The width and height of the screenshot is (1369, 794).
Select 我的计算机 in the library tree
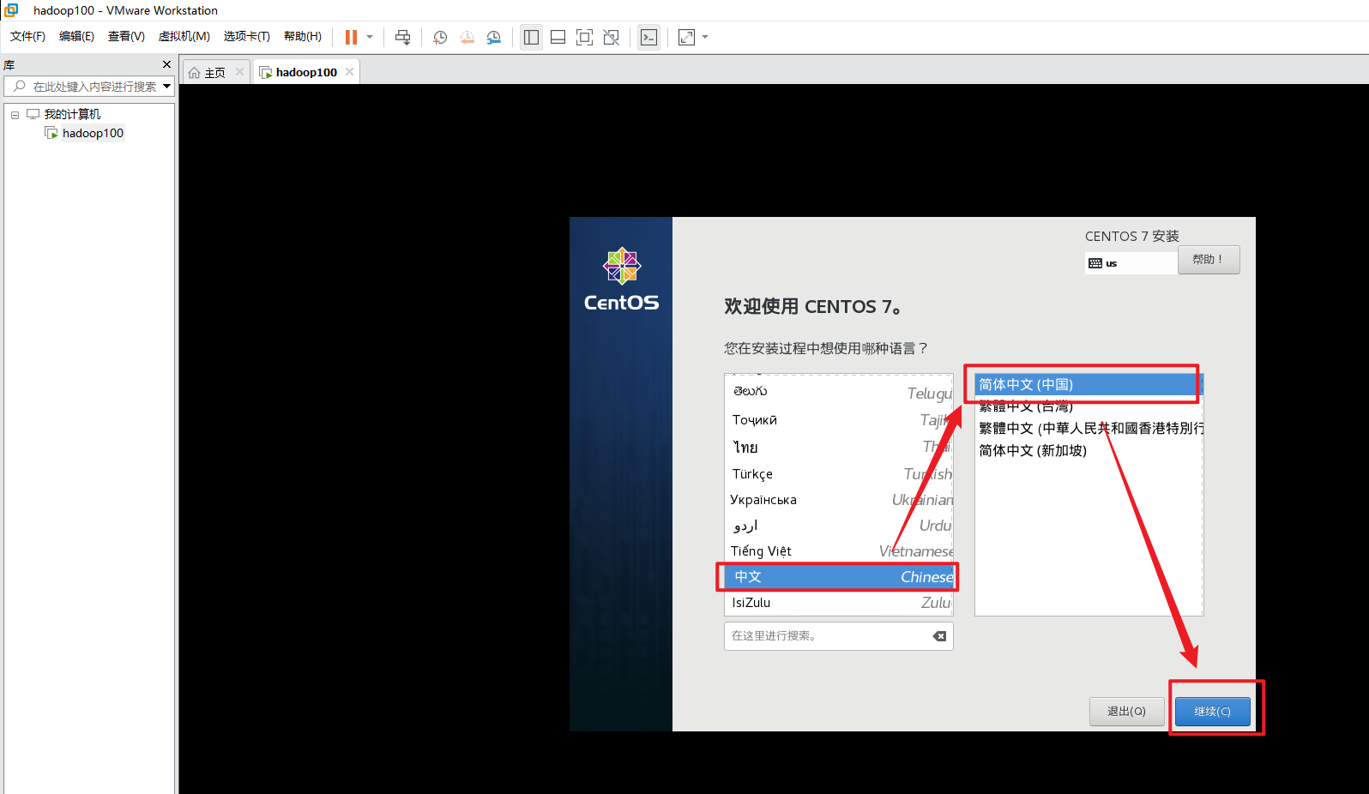pos(72,114)
